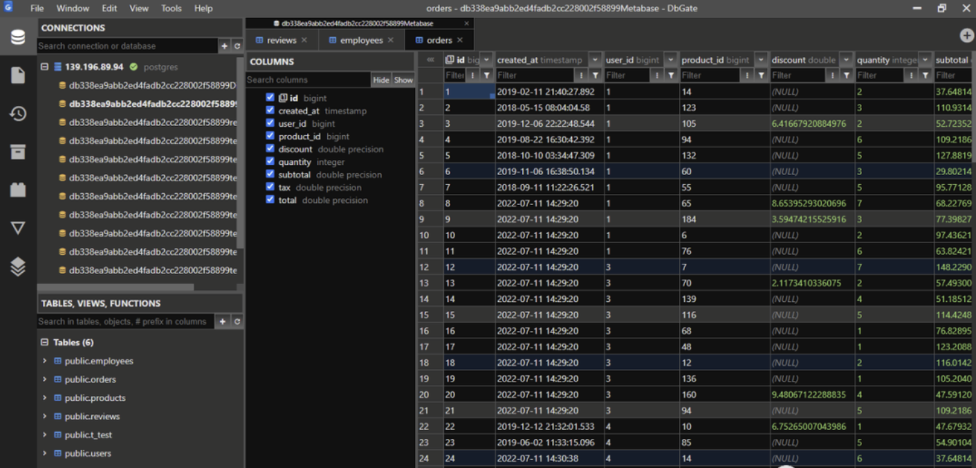Open the Tools menu
Screen dimensions: 976x468
tap(171, 8)
